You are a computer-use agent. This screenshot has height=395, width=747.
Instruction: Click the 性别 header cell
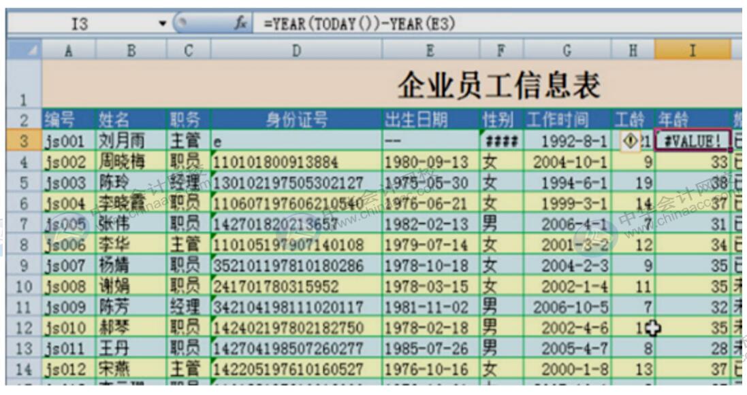(502, 120)
